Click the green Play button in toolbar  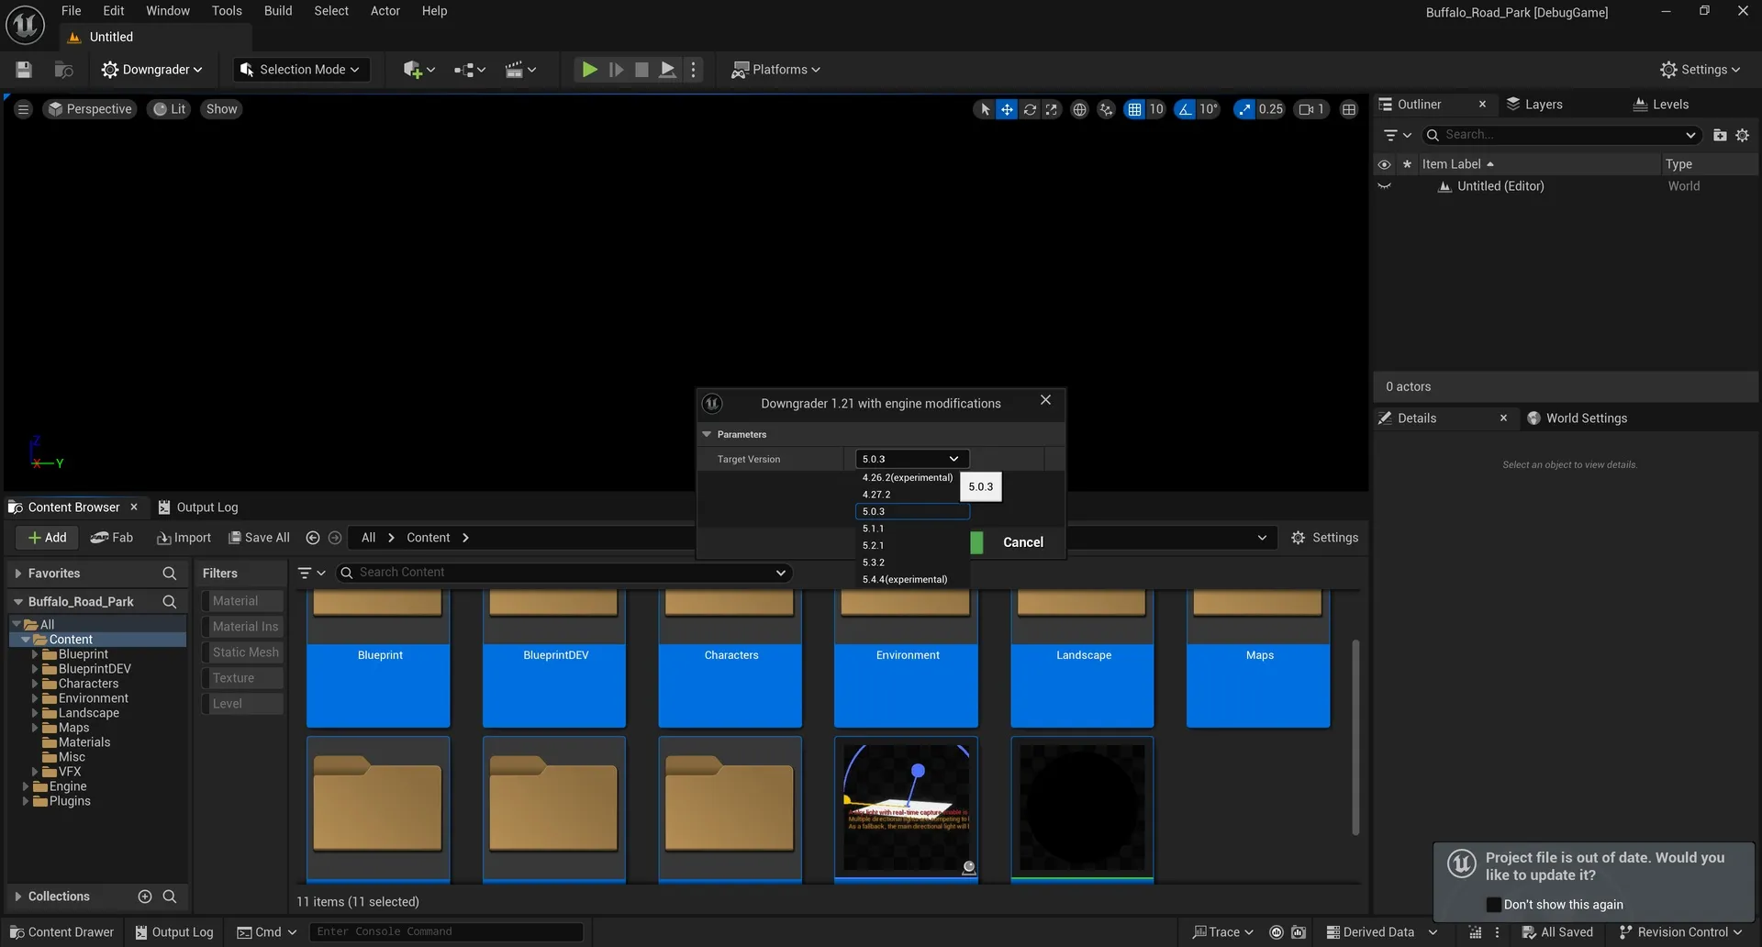tap(589, 70)
